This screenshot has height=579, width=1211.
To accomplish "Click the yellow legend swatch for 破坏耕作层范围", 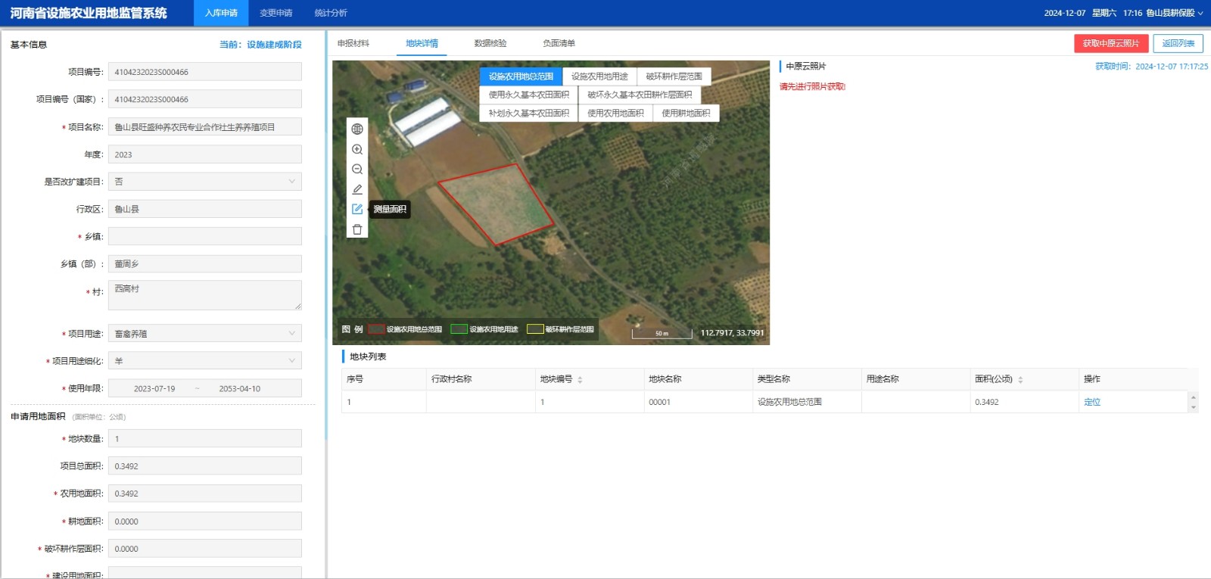I will tap(535, 329).
